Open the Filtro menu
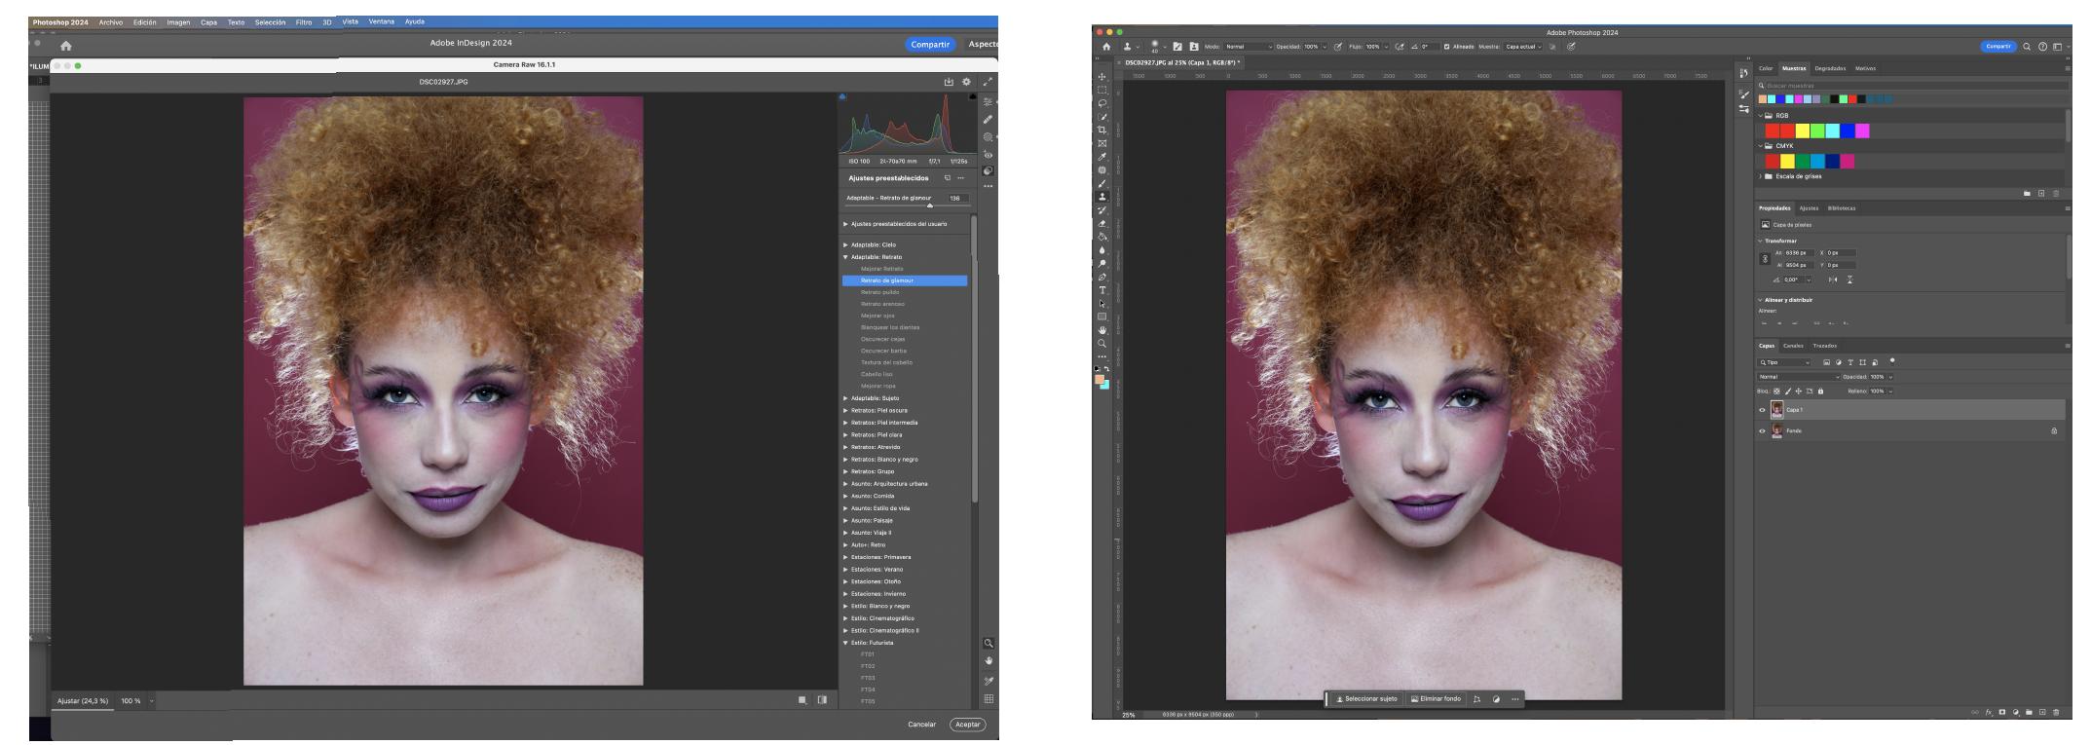The height and width of the screenshot is (745, 2091). [x=303, y=22]
